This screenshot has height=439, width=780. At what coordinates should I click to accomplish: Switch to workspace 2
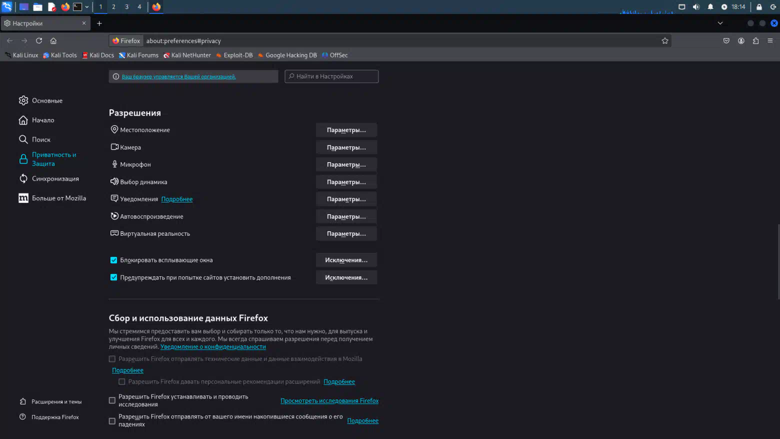(x=113, y=7)
